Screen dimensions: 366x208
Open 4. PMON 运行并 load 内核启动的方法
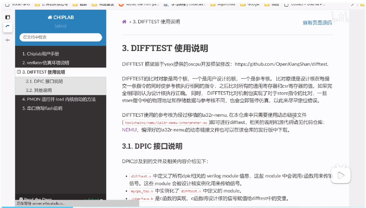point(59,99)
